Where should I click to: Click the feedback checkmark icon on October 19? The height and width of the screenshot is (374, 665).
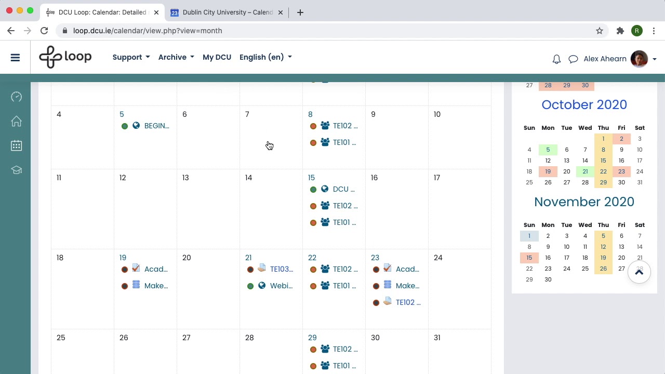coord(136,268)
